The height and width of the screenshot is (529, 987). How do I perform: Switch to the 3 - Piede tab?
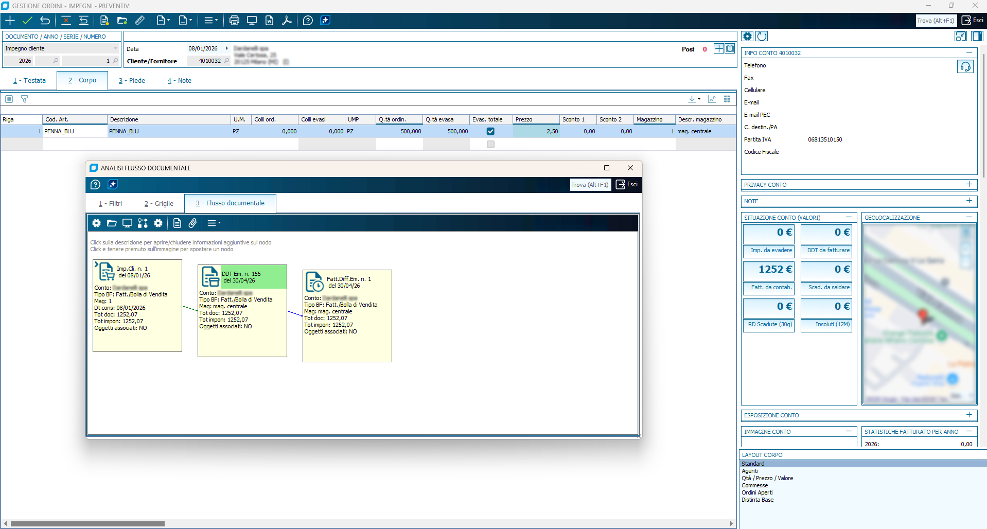(132, 81)
